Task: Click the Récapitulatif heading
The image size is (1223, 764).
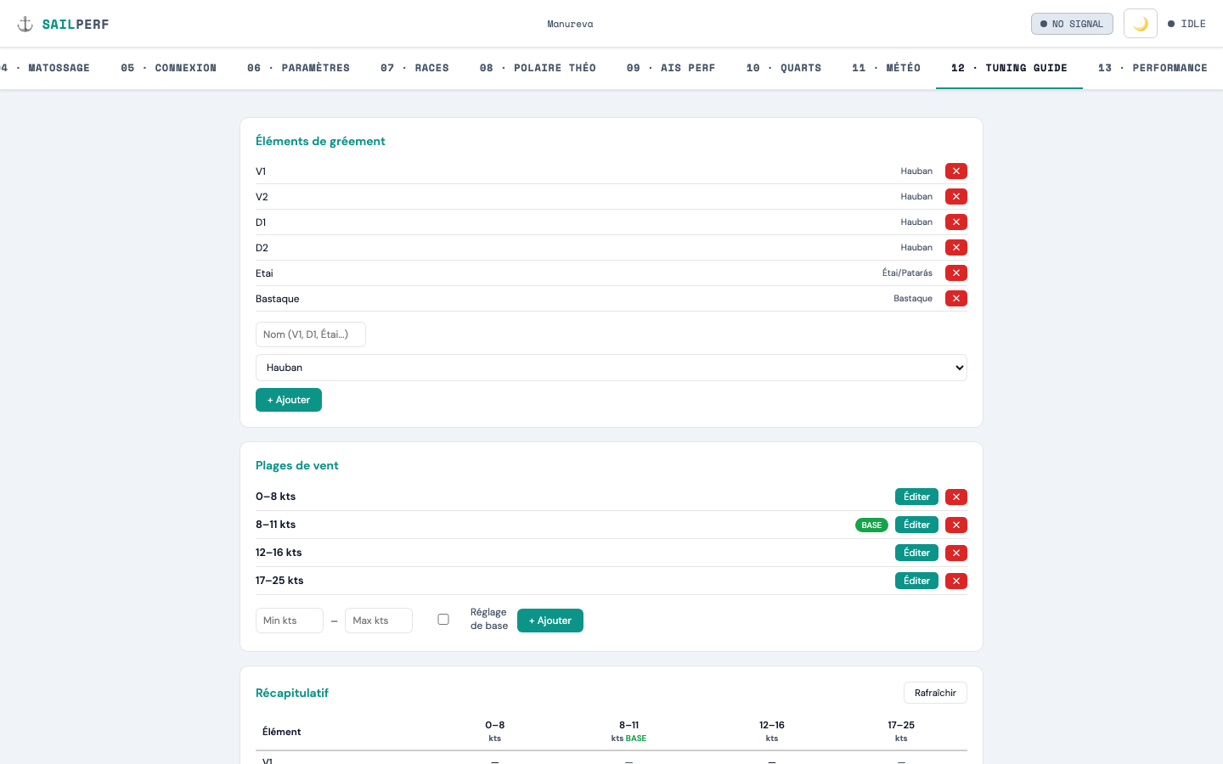Action: (292, 693)
